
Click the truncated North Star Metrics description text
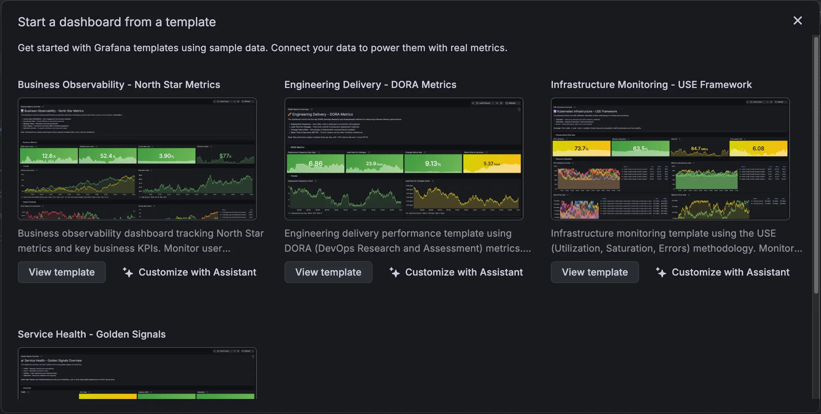[141, 241]
